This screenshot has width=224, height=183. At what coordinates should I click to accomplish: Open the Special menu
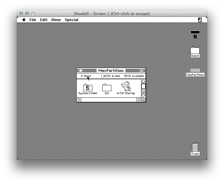coord(71,20)
